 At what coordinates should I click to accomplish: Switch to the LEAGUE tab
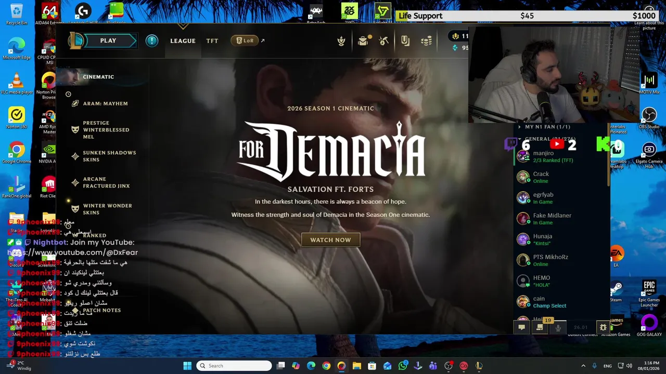click(183, 41)
